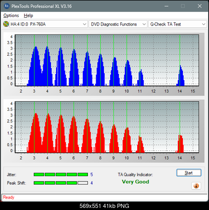Click the blue 7T peak in upper graph
This screenshot has height=210, width=209.
[x=87, y=69]
